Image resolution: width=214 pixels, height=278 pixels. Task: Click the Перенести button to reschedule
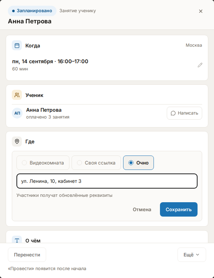[x=27, y=255]
